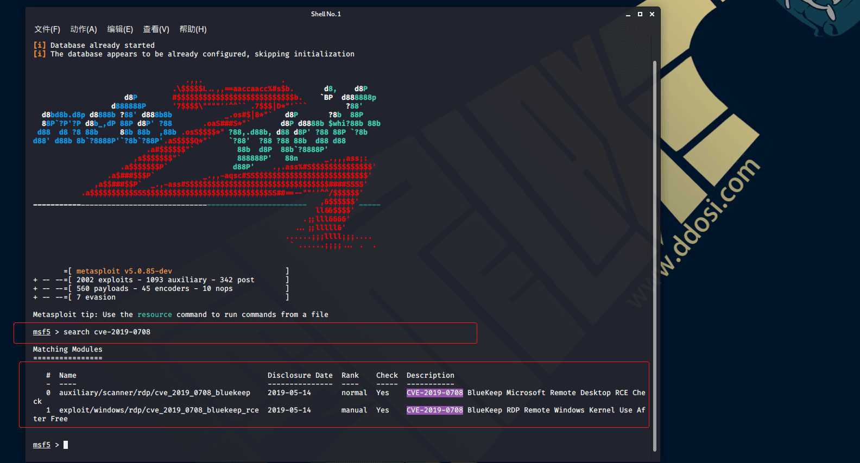Click highlighted CVE-2019-0708 in the row 0 description
This screenshot has width=860, height=463.
(434, 393)
